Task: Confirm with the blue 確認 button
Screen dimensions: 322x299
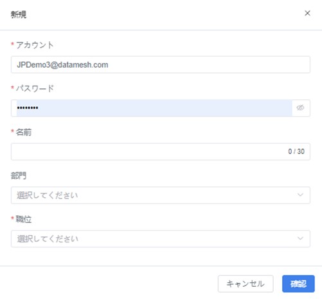Action: [298, 284]
